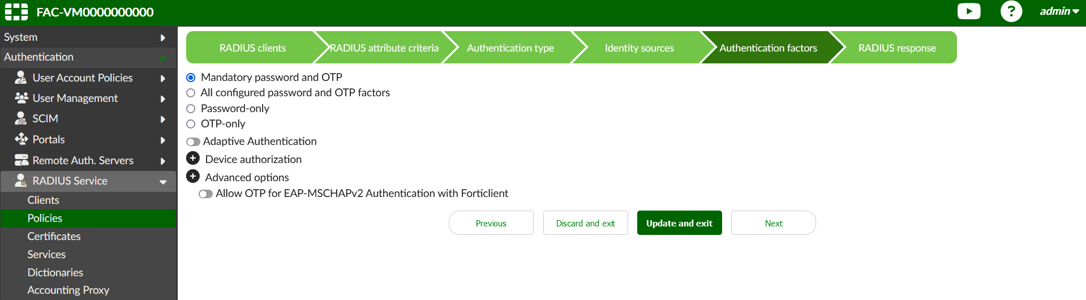Expand the Advanced options section
The width and height of the screenshot is (1086, 300).
(193, 177)
